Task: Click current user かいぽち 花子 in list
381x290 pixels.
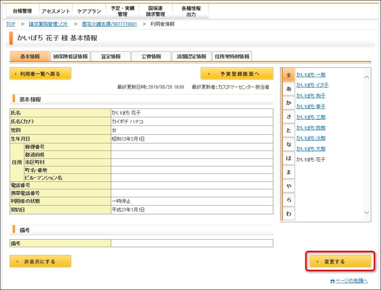Action: pyautogui.click(x=310, y=160)
